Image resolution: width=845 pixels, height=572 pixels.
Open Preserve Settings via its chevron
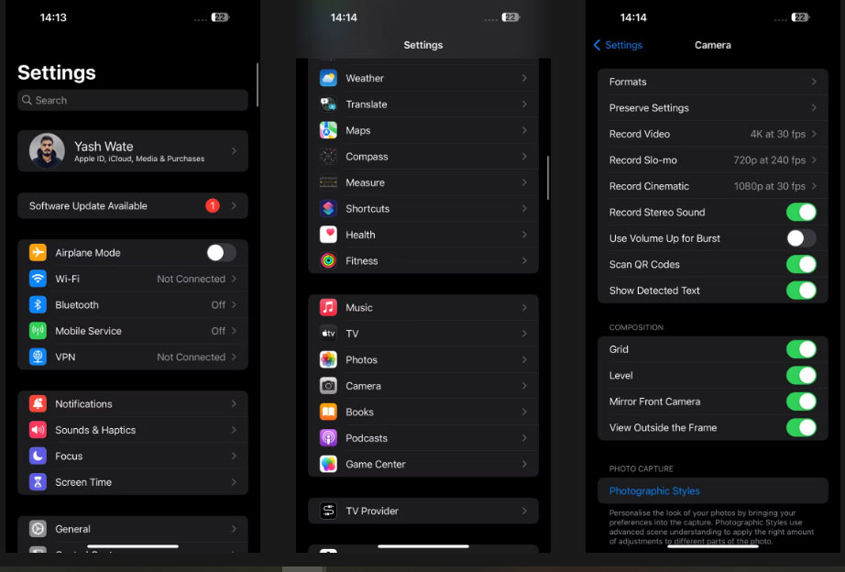tap(814, 108)
